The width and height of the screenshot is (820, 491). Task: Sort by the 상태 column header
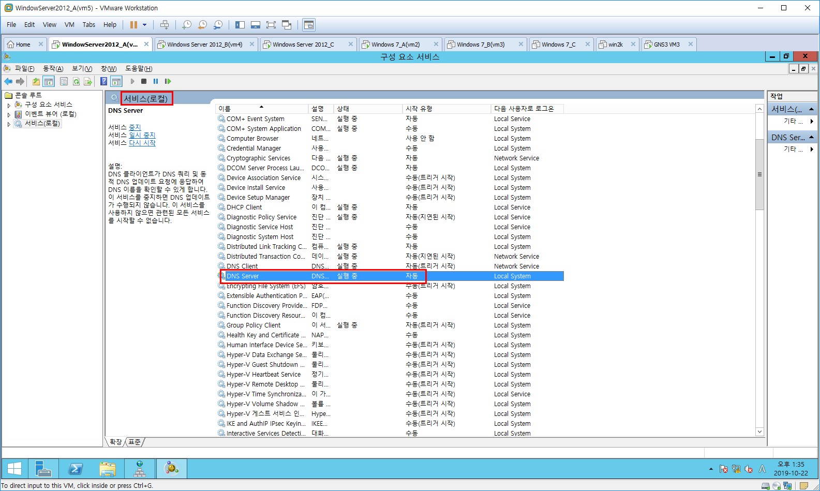pos(368,109)
